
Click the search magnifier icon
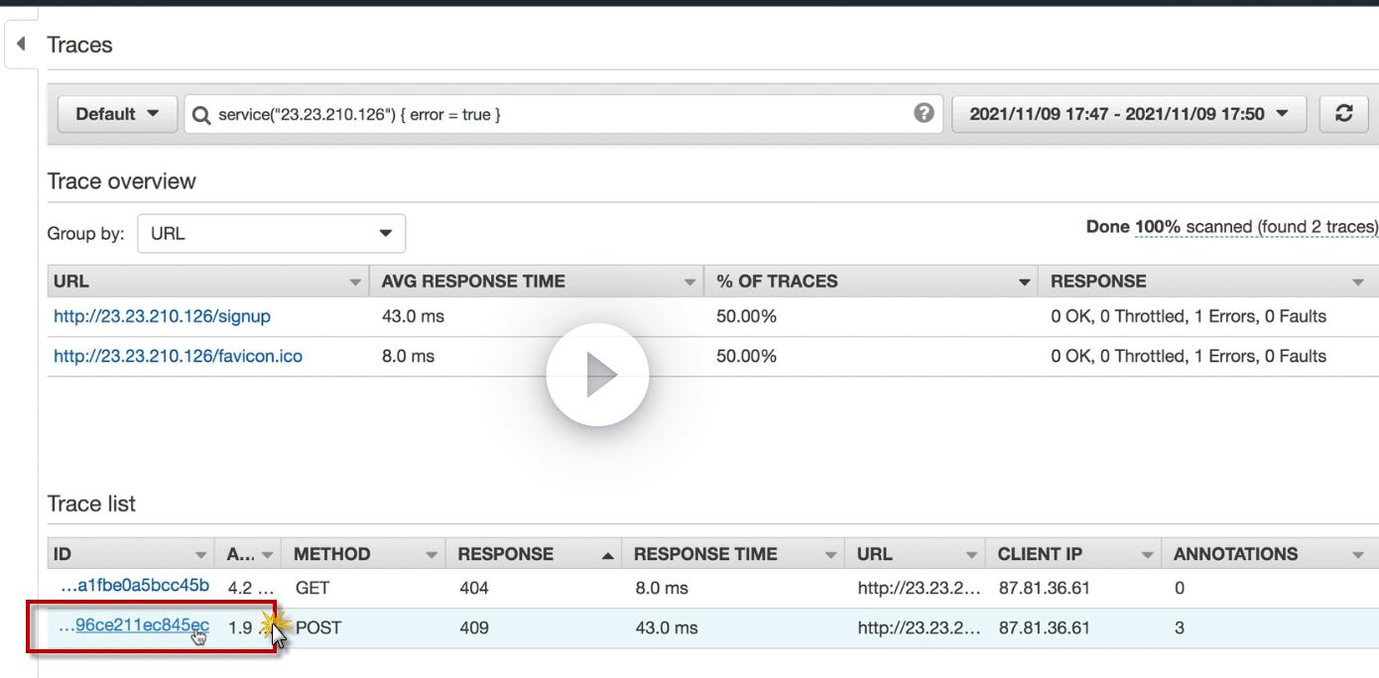click(201, 115)
